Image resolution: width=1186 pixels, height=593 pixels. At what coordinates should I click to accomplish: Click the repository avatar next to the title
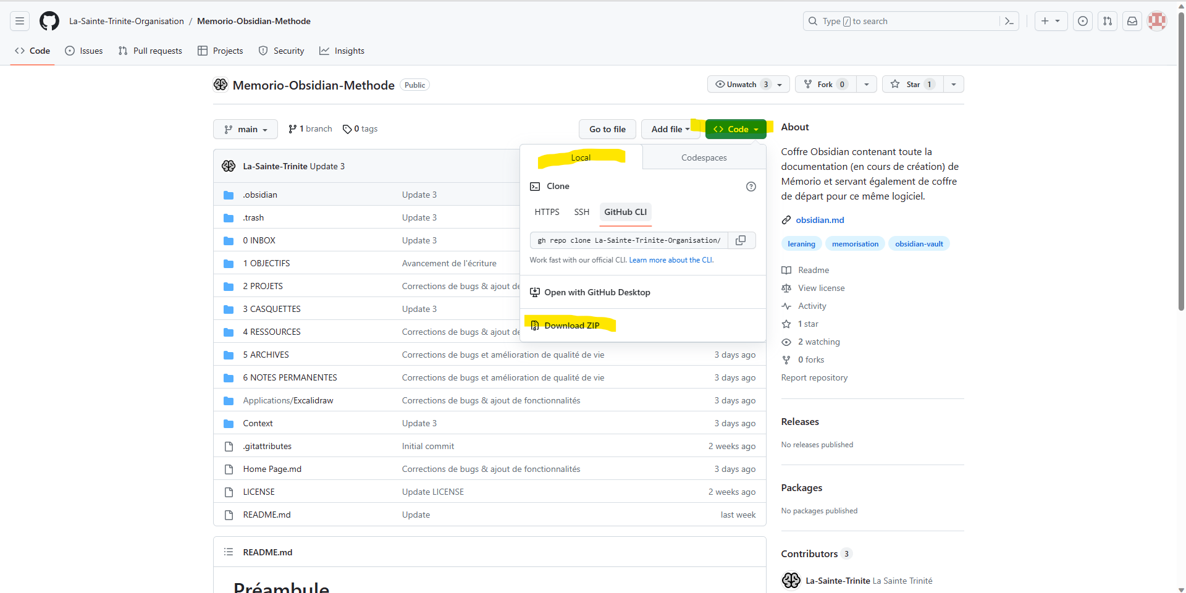pyautogui.click(x=221, y=85)
